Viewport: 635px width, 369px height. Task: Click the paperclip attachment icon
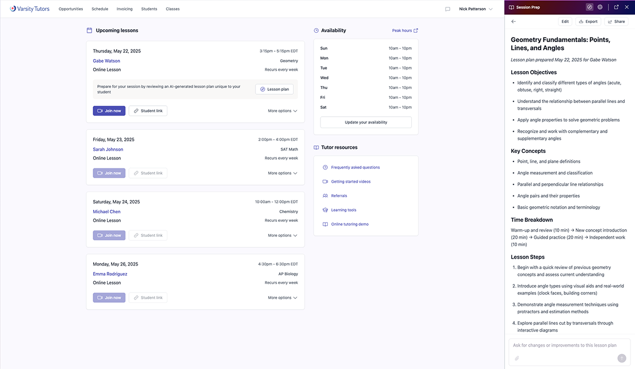click(517, 358)
